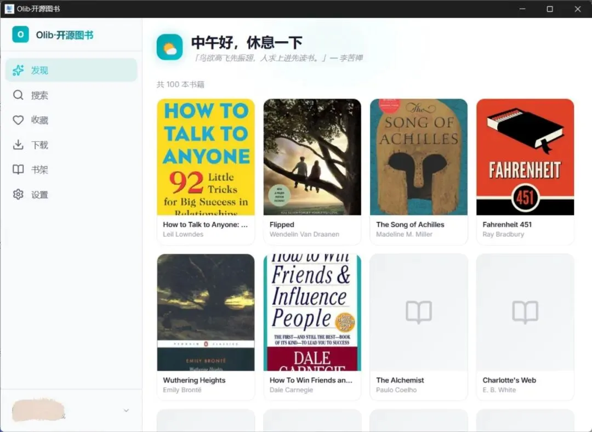This screenshot has height=432, width=592.
Task: Open the 收藏 favorites section
Action: pyautogui.click(x=71, y=120)
